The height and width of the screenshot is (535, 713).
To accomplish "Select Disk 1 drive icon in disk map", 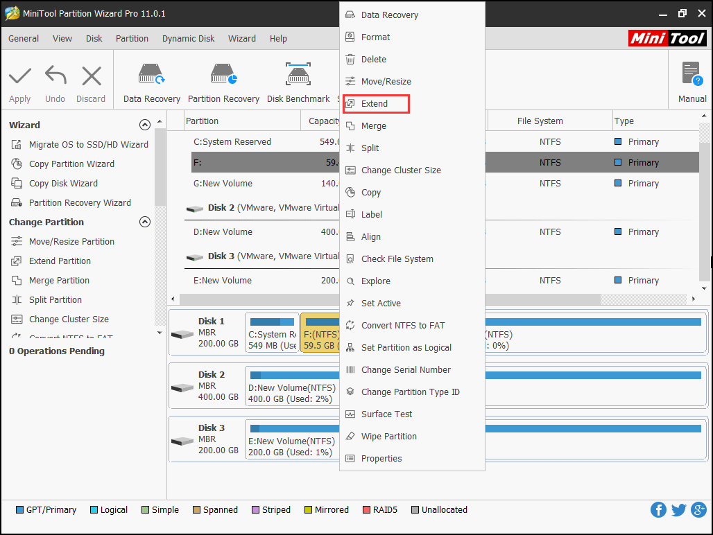I will pyautogui.click(x=182, y=335).
